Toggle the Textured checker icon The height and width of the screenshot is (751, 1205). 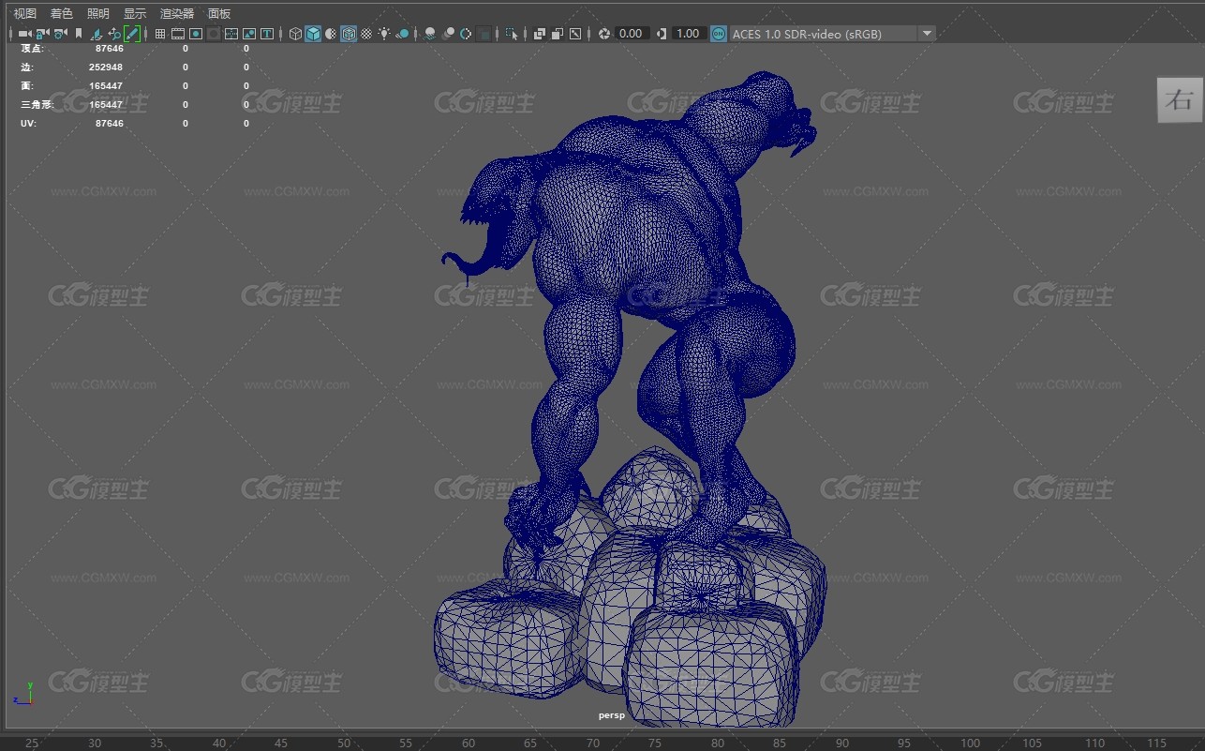[x=366, y=34]
